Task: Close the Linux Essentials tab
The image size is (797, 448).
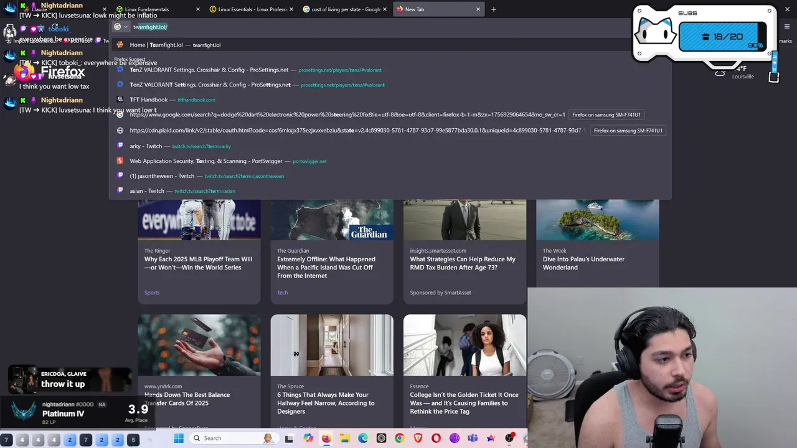Action: [291, 9]
